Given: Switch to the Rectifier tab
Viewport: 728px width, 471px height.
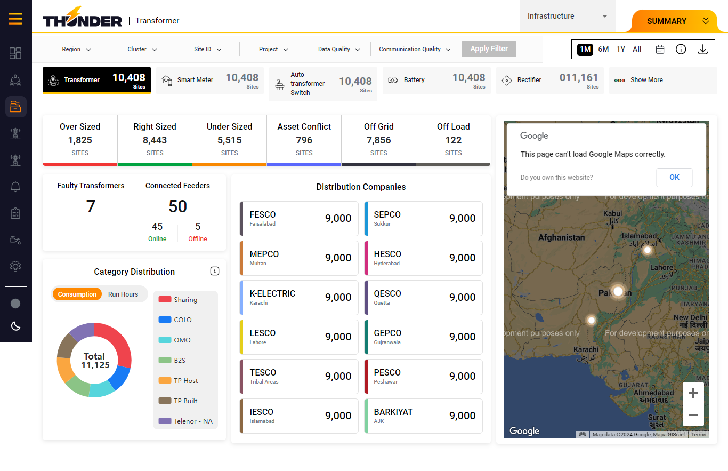Looking at the screenshot, I should (x=550, y=81).
